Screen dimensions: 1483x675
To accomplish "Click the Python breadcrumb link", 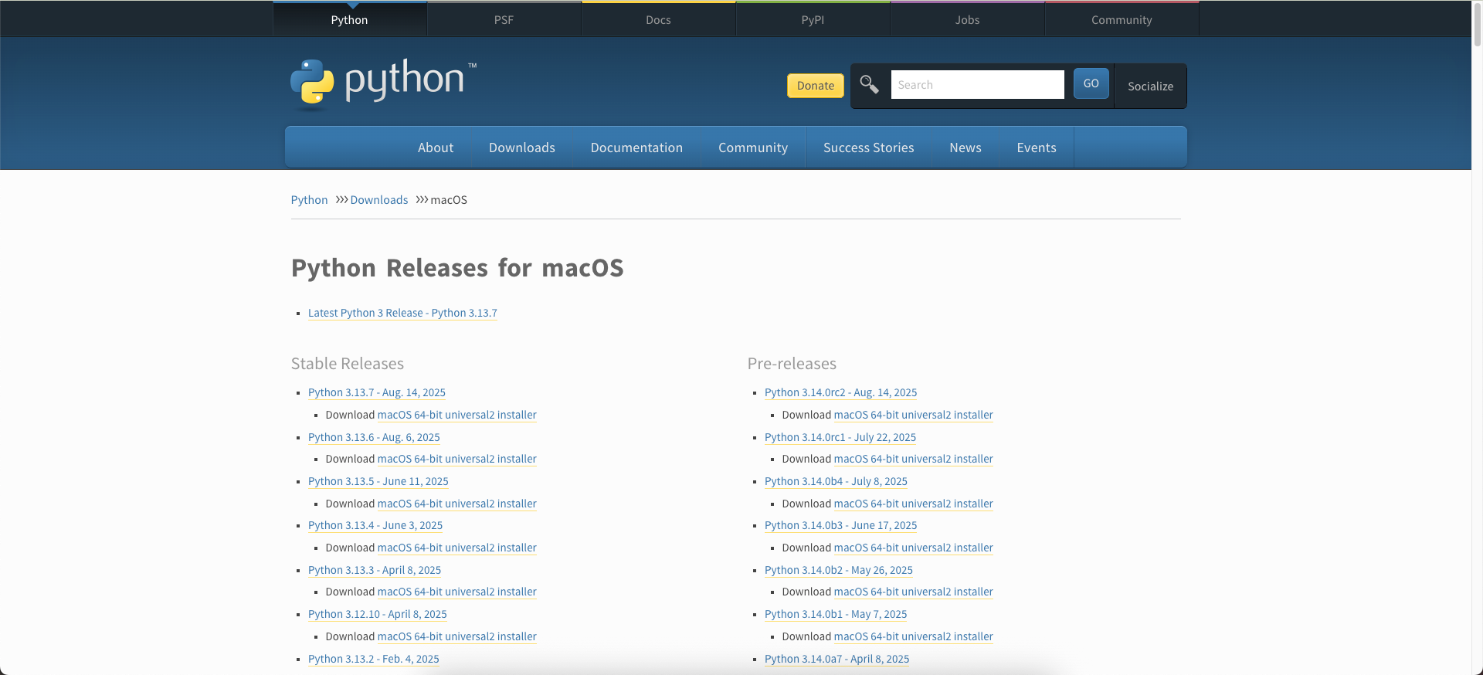I will pos(309,200).
